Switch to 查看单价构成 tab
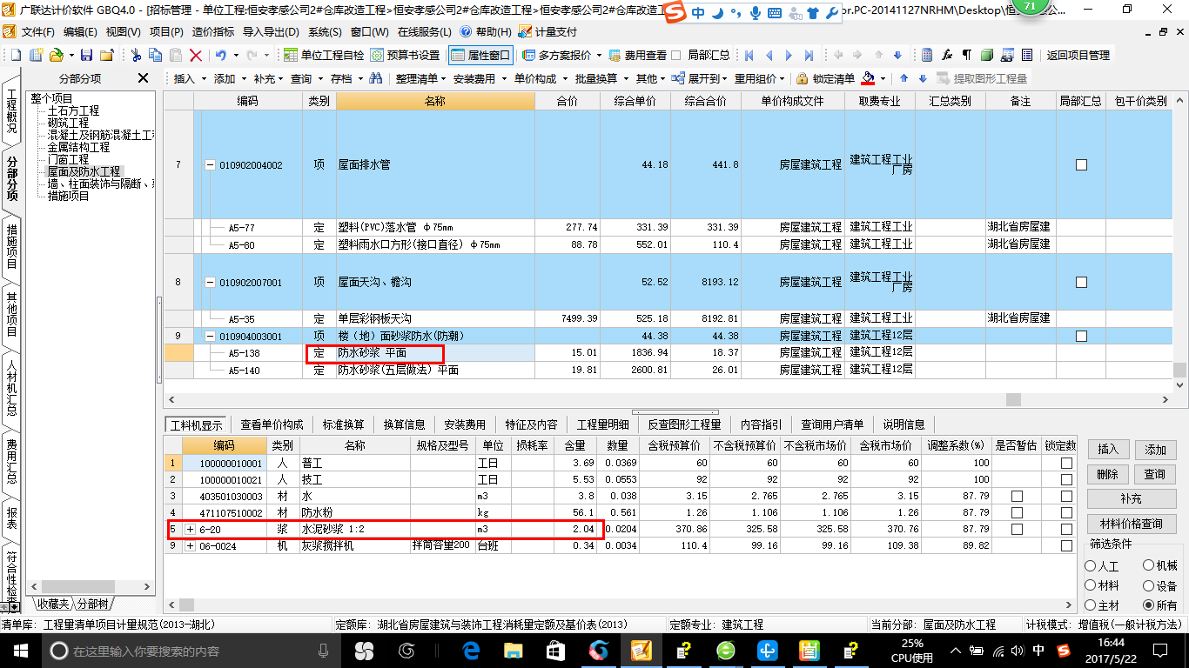 (272, 424)
